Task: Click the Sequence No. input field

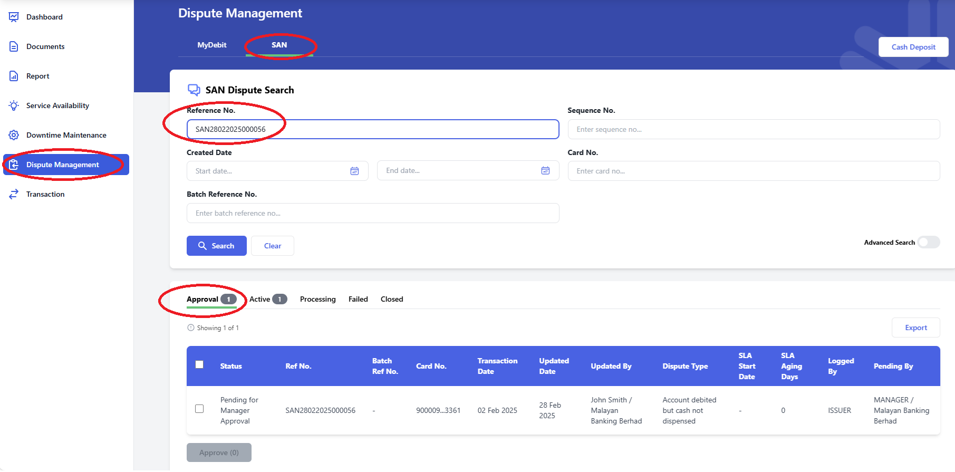Action: coord(754,129)
